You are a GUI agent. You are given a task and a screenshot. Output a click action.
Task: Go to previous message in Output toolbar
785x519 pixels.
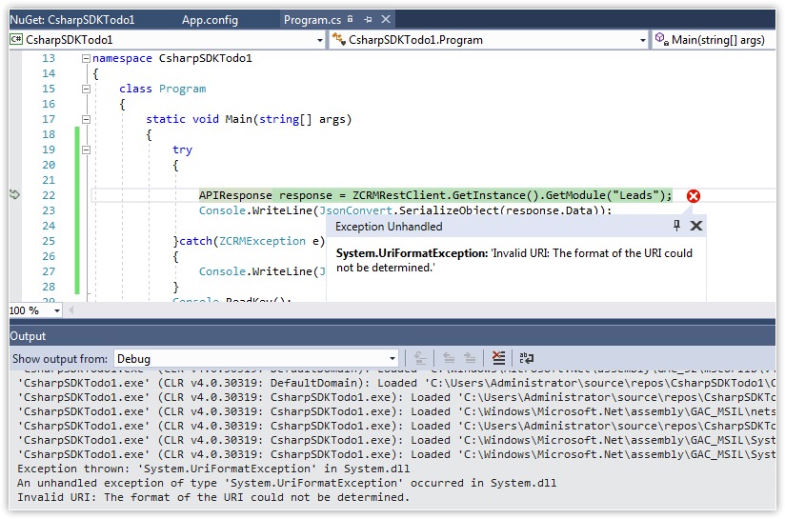(449, 358)
